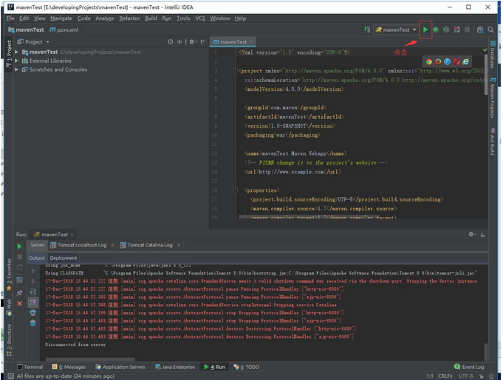Toggle the Structure side tool window
Viewport: 503px width, 380px height.
(9, 339)
